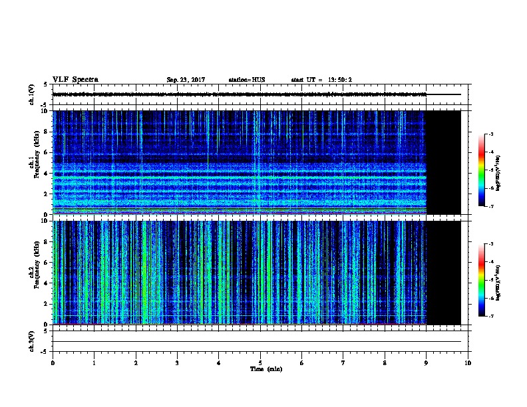
Task: Click the "5" tick on ch.1(V) axis
Action: click(x=46, y=84)
